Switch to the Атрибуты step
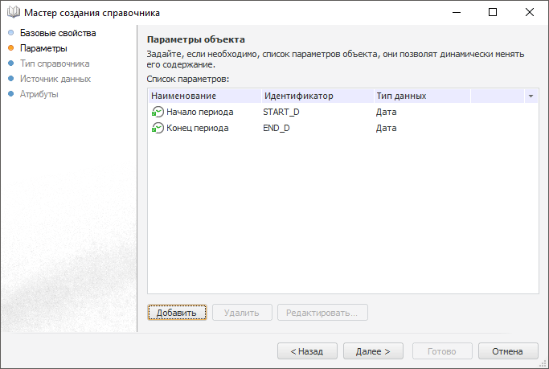Viewport: 549px width, 369px height. coord(39,94)
